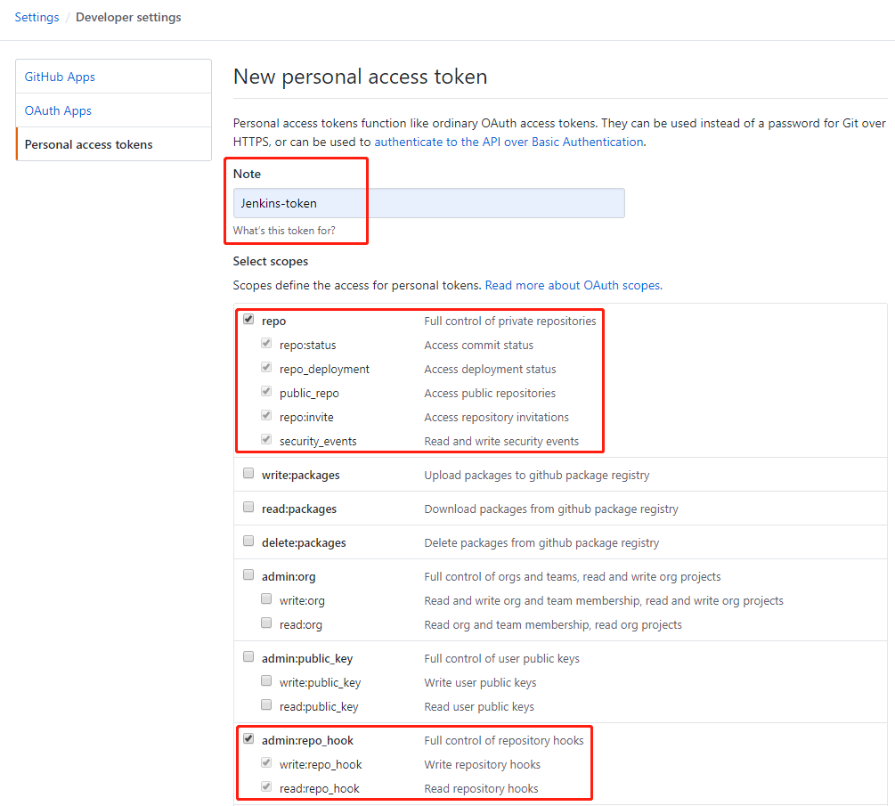Image resolution: width=895 pixels, height=806 pixels.
Task: Switch to the OAuth Apps section
Action: 57,110
